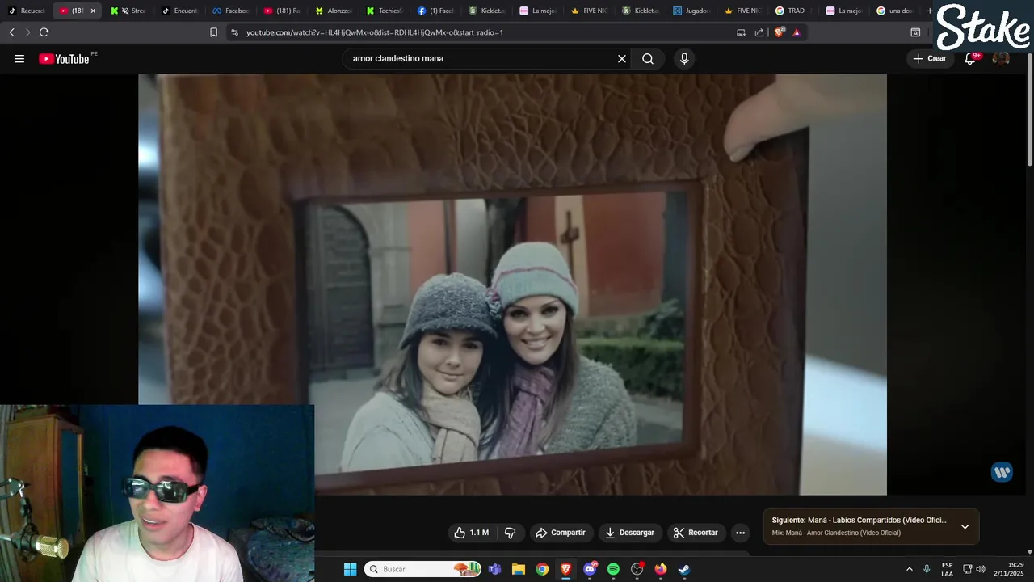Go to YouTube home via logo
Image resolution: width=1034 pixels, height=582 pixels.
pos(64,58)
